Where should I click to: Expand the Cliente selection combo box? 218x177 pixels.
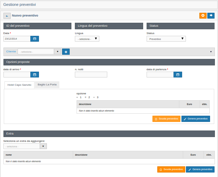click(57, 52)
